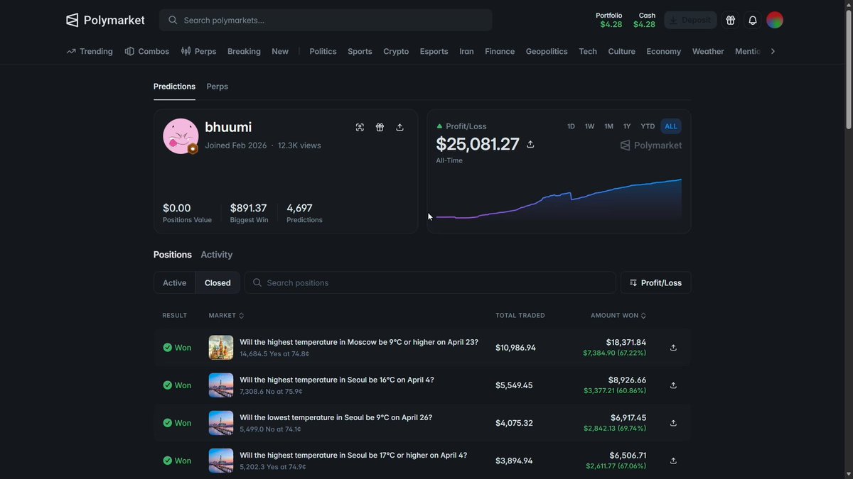
Task: Show Active positions
Action: (174, 282)
